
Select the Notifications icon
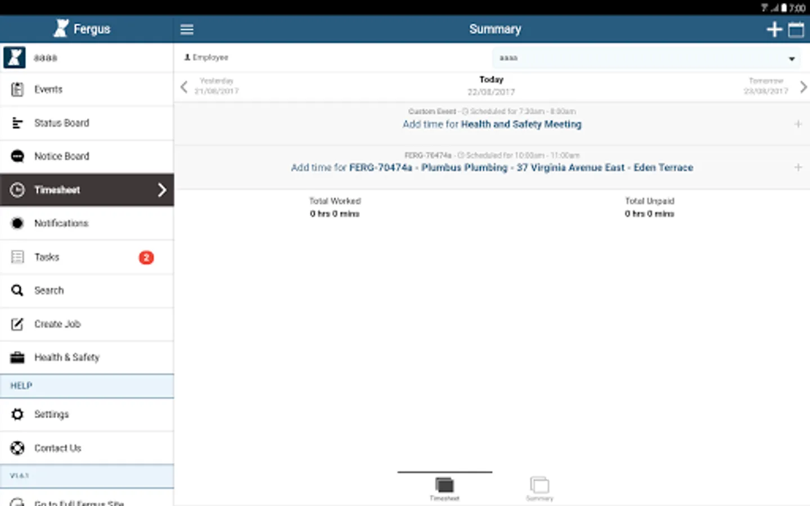17,223
